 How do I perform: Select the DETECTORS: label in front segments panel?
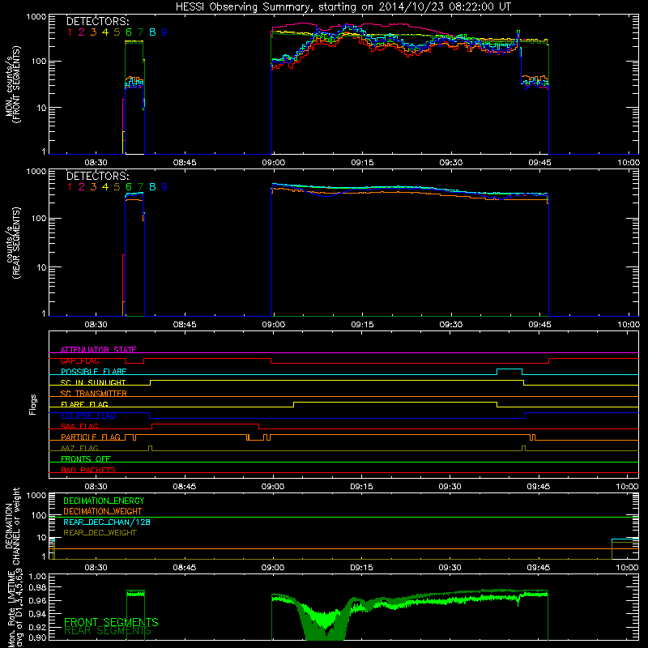(97, 21)
